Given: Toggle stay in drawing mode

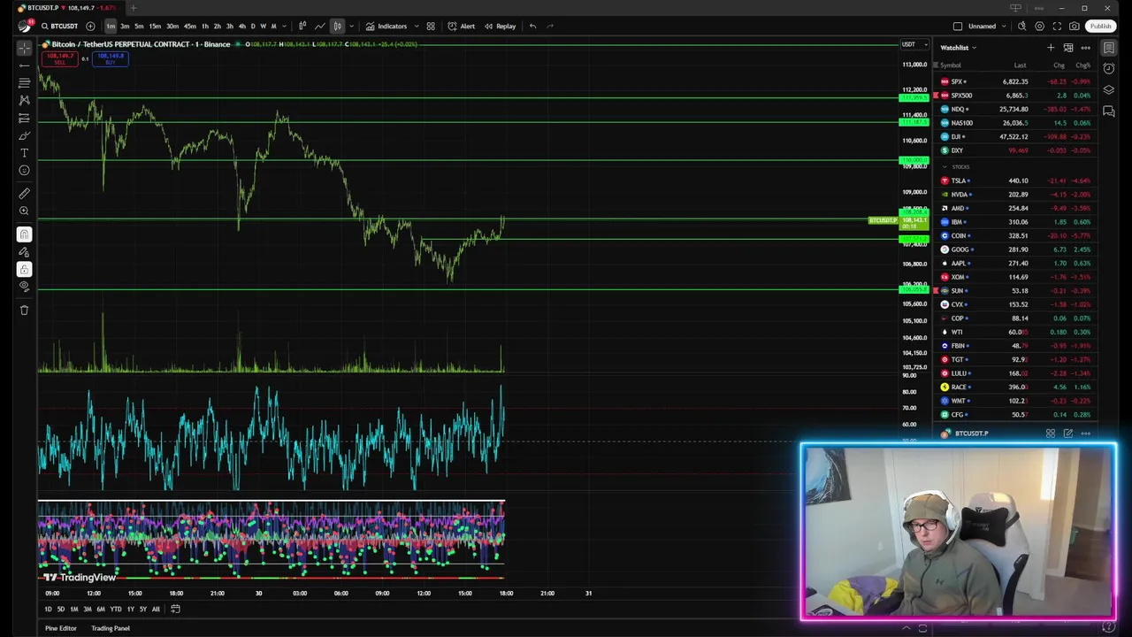Looking at the screenshot, I should [24, 252].
